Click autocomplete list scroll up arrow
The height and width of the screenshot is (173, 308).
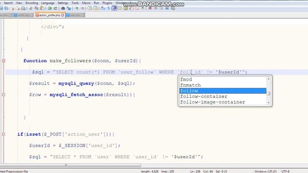[269, 79]
